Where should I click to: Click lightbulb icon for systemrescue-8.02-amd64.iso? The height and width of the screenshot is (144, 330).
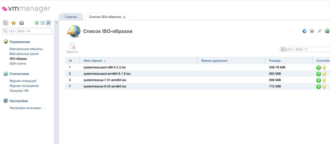[324, 87]
